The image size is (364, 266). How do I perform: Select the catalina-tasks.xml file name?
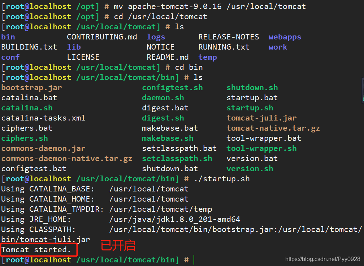pyautogui.click(x=43, y=118)
